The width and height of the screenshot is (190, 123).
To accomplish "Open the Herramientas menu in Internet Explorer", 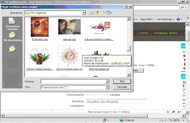I will (x=165, y=19).
